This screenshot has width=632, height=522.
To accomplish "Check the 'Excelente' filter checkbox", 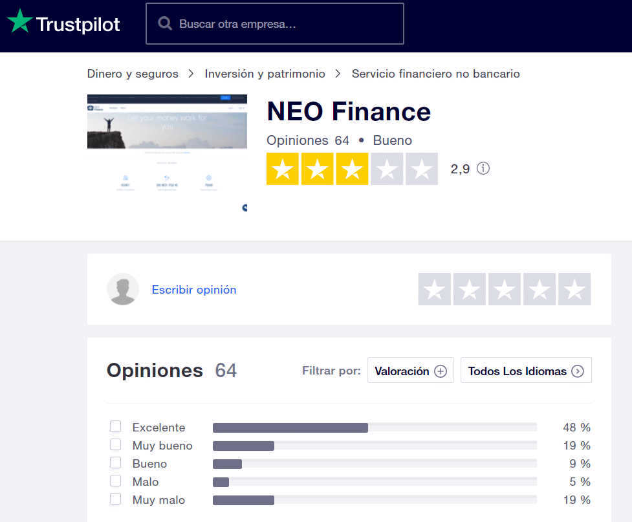I will pos(115,426).
